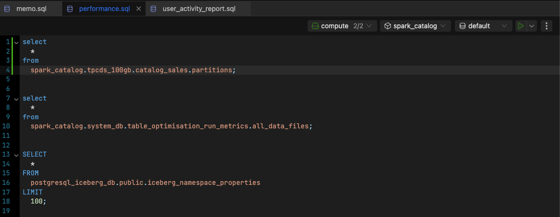Collapse the query block at line 1
Image resolution: width=560 pixels, height=217 pixels.
[16, 42]
